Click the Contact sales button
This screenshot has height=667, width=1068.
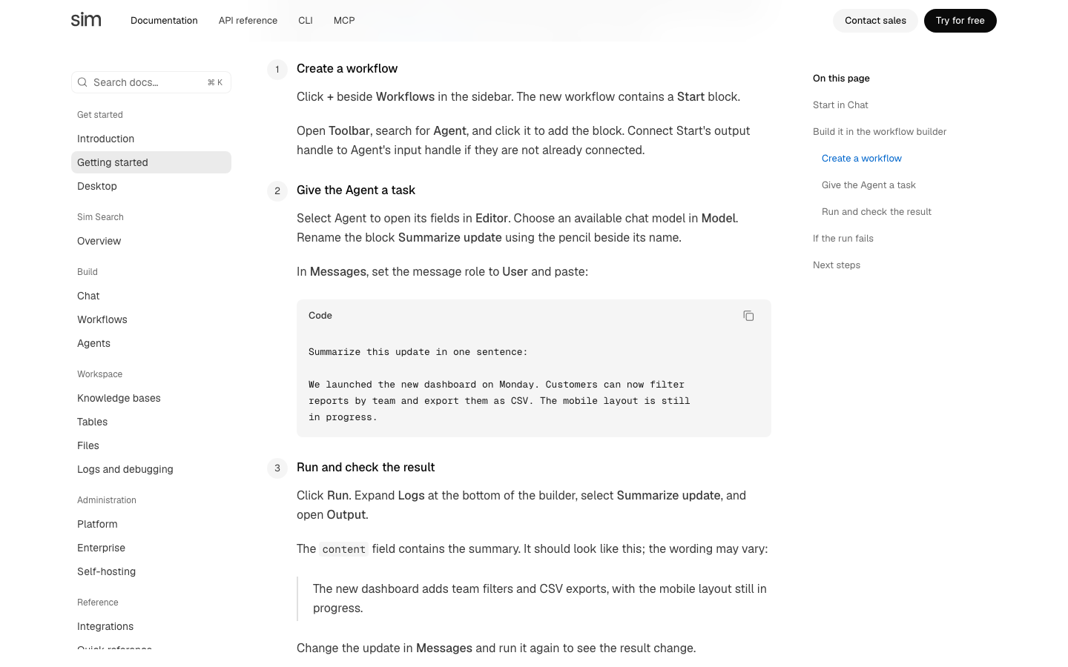[x=875, y=21]
